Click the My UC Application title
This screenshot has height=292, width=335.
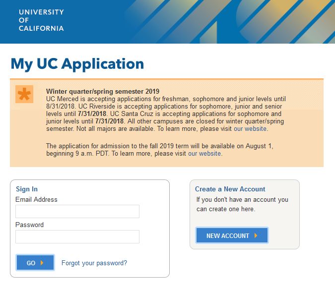77,64
